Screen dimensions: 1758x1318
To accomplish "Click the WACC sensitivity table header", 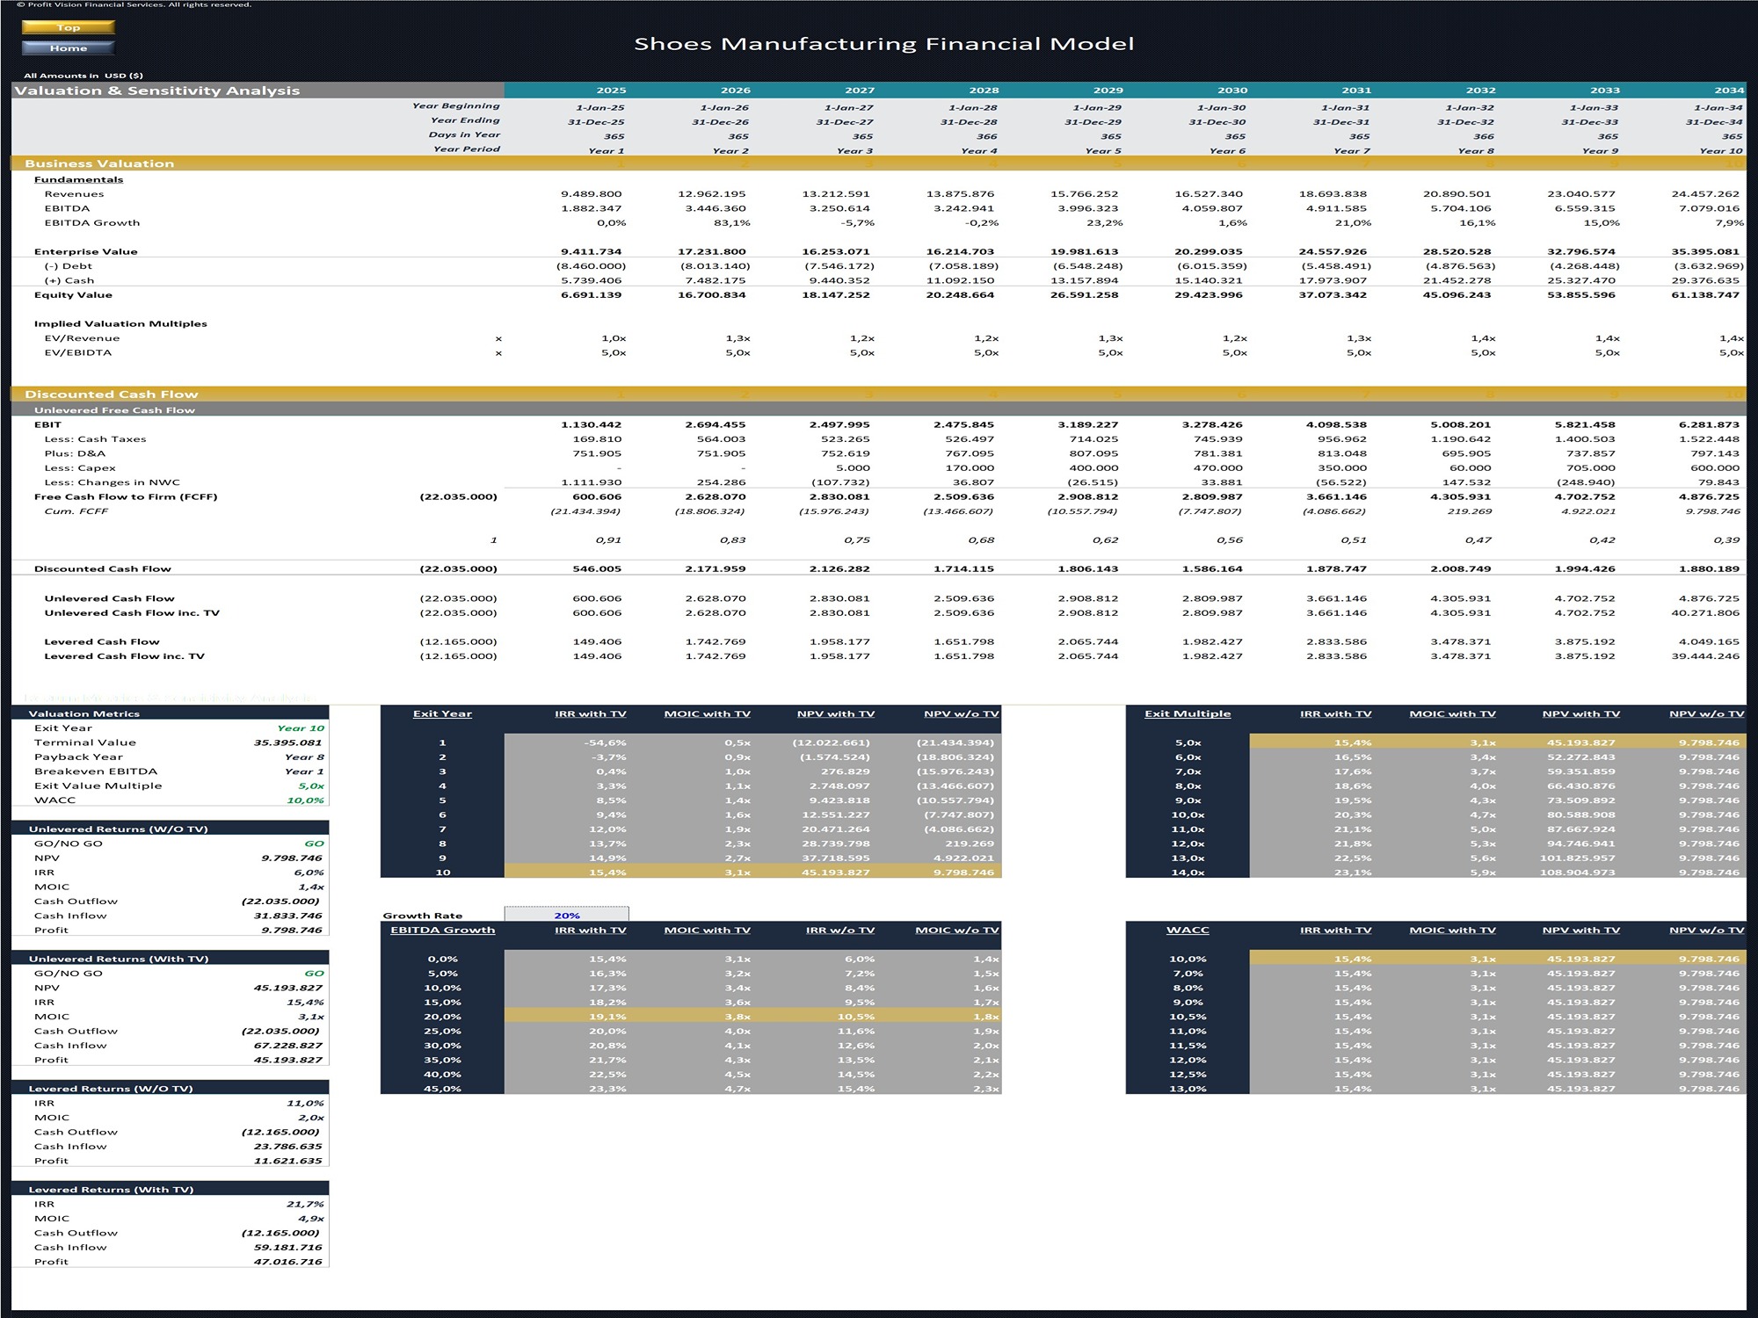I will click(1189, 930).
